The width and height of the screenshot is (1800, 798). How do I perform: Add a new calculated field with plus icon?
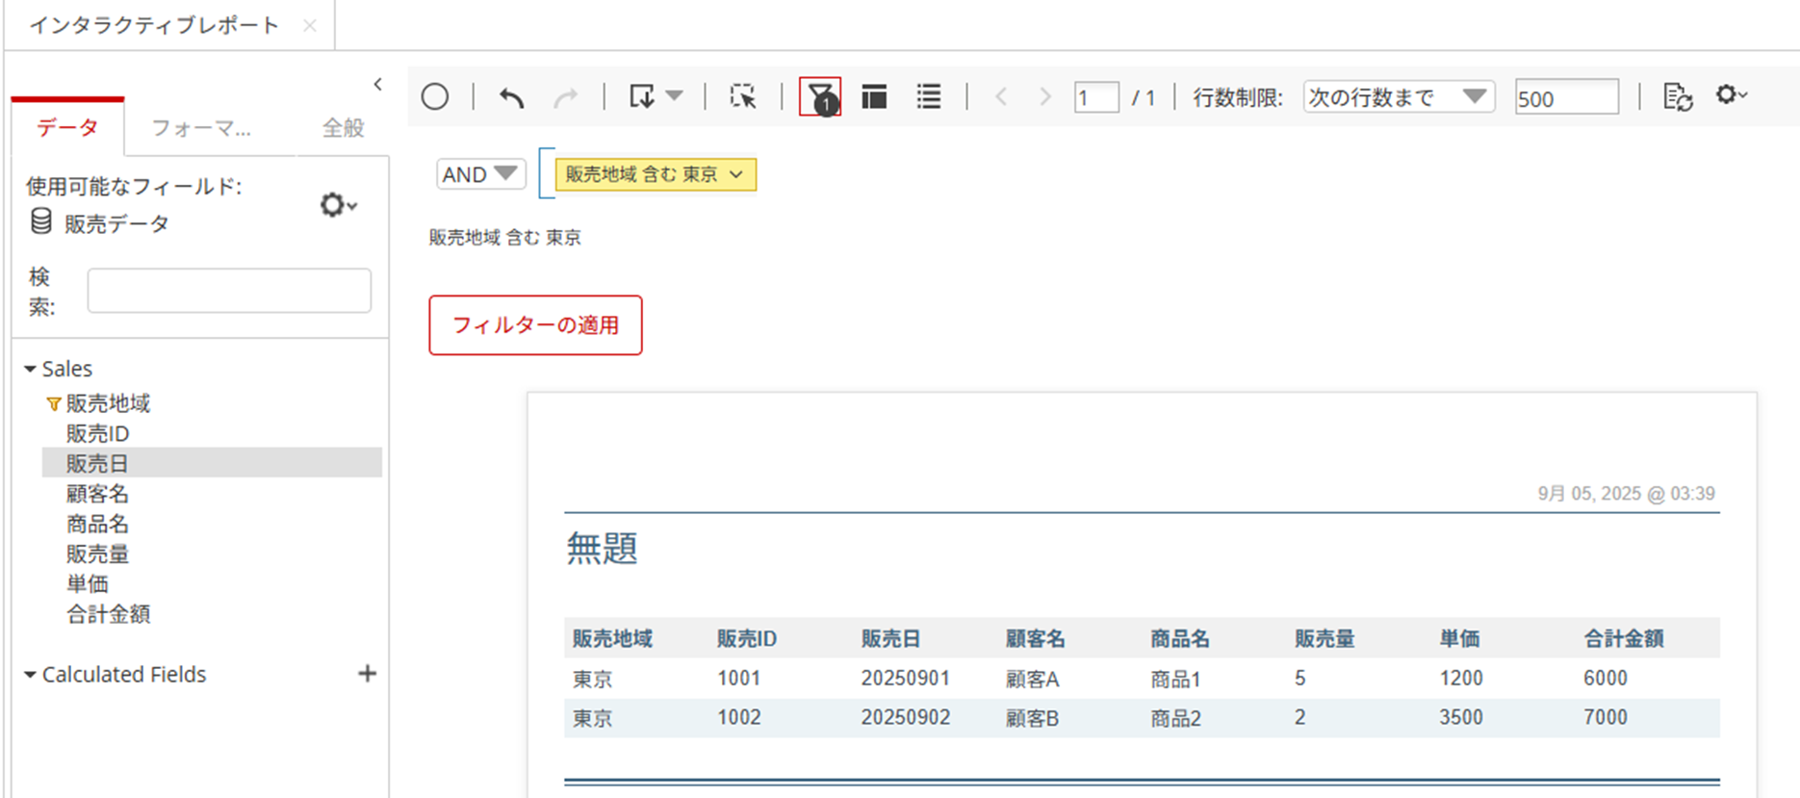[x=367, y=674]
